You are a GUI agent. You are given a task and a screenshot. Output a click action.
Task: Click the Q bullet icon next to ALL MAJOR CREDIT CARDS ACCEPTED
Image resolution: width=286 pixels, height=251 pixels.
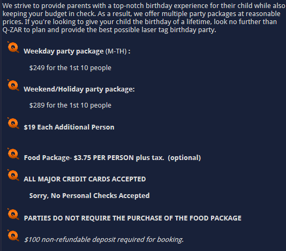(x=13, y=175)
